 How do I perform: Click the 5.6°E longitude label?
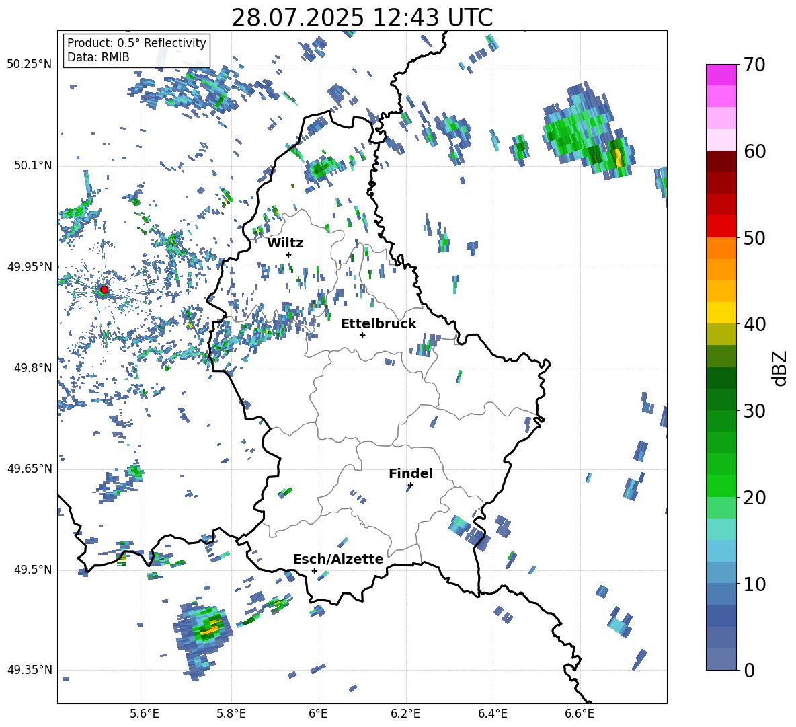[145, 714]
